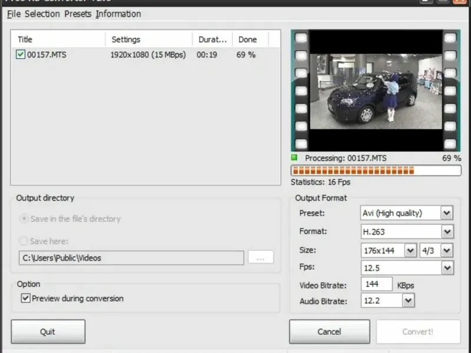
Task: Cancel the current conversion
Action: (330, 331)
